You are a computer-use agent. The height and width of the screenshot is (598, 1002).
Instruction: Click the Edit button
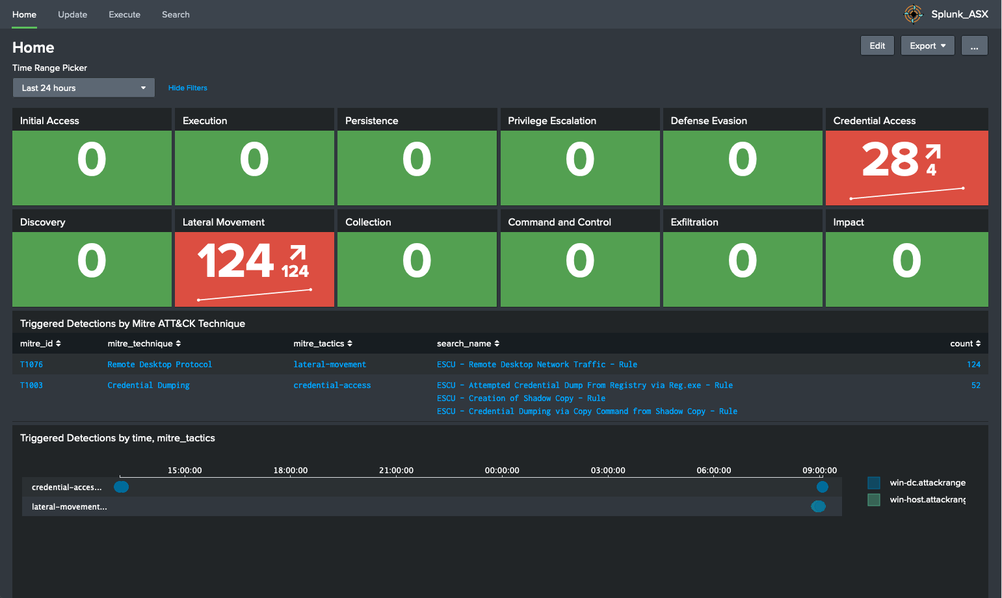click(877, 45)
